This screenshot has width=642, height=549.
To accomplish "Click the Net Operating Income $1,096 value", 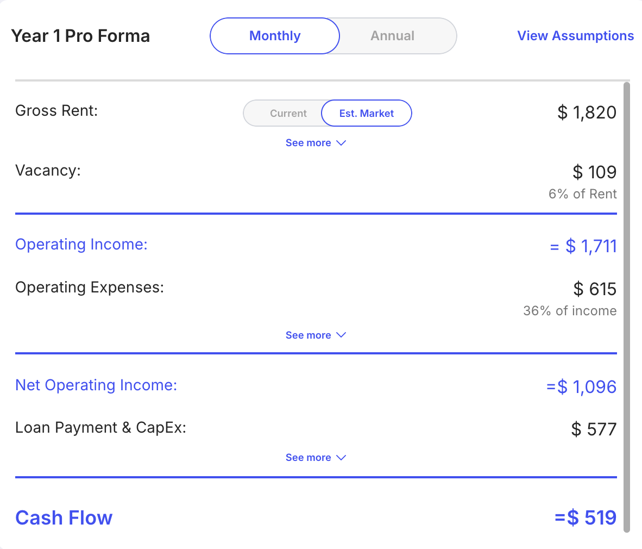I will pos(582,387).
